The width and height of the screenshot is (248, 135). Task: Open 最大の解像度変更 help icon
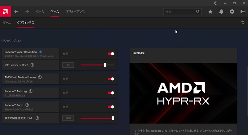click(x=37, y=118)
